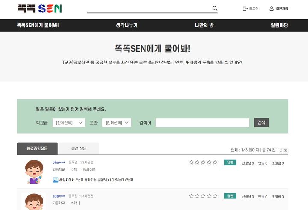Switch to the 해결 질문 tab
This screenshot has height=210, width=308.
pos(79,149)
